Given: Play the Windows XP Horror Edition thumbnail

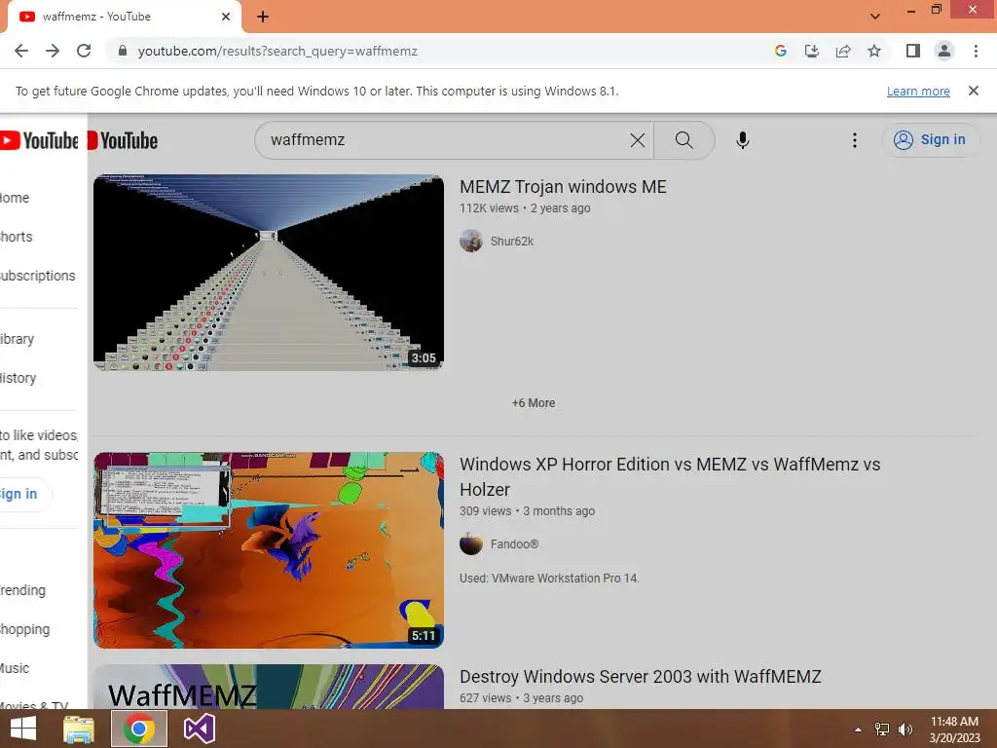Looking at the screenshot, I should point(269,550).
